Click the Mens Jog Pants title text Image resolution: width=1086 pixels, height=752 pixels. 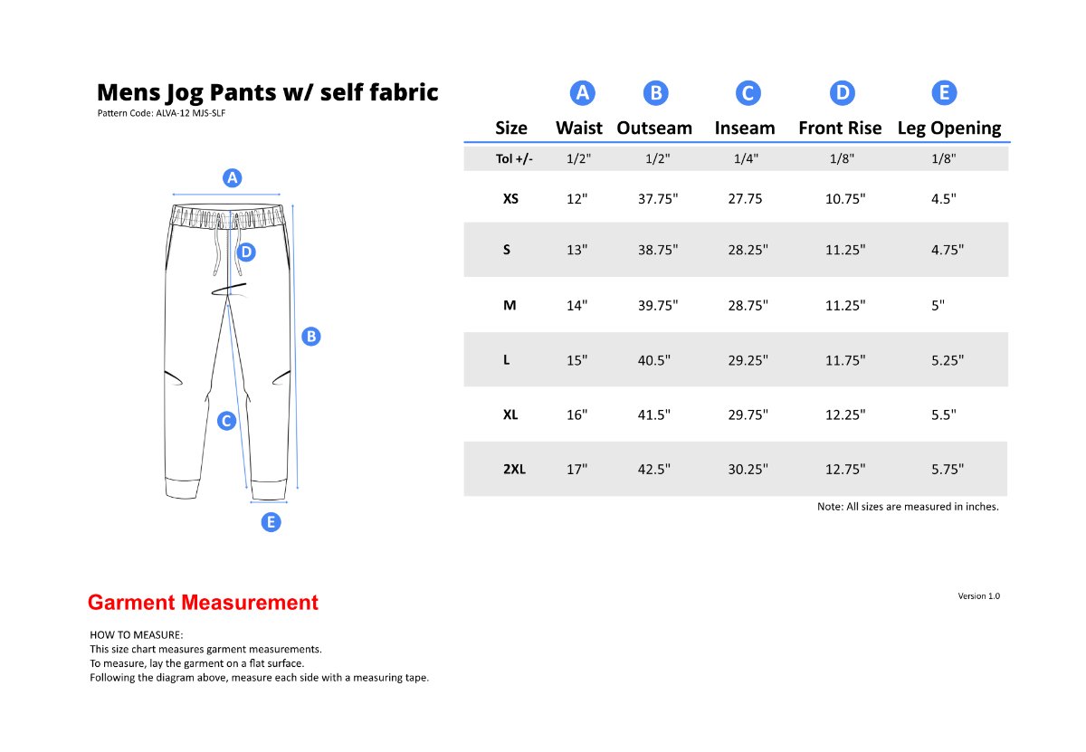(x=268, y=92)
